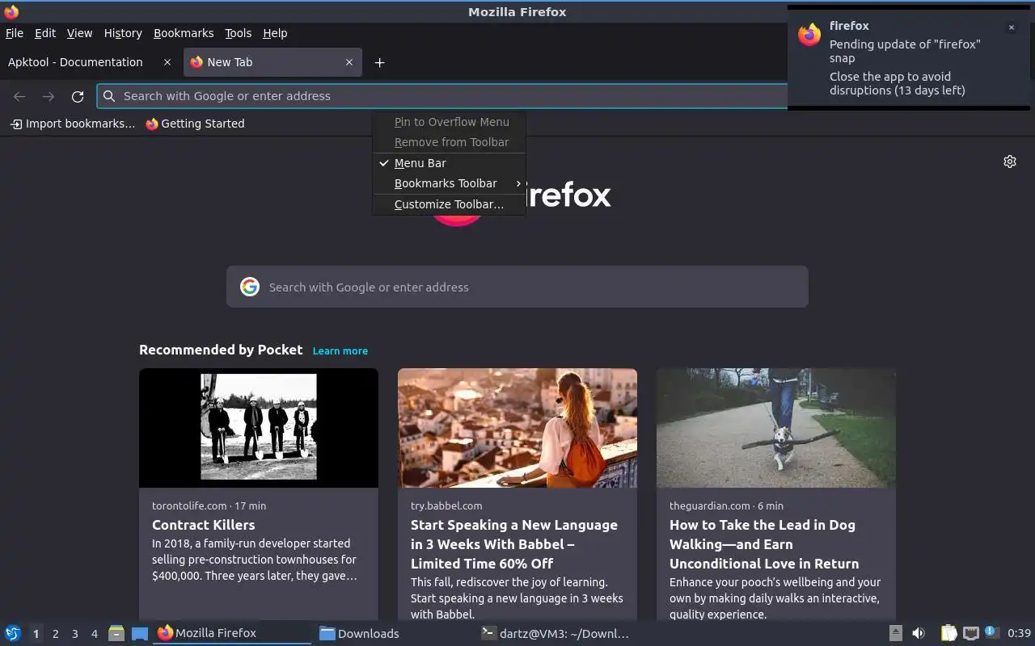Image resolution: width=1035 pixels, height=646 pixels.
Task: Click the try.babbel.com source label
Action: [446, 505]
